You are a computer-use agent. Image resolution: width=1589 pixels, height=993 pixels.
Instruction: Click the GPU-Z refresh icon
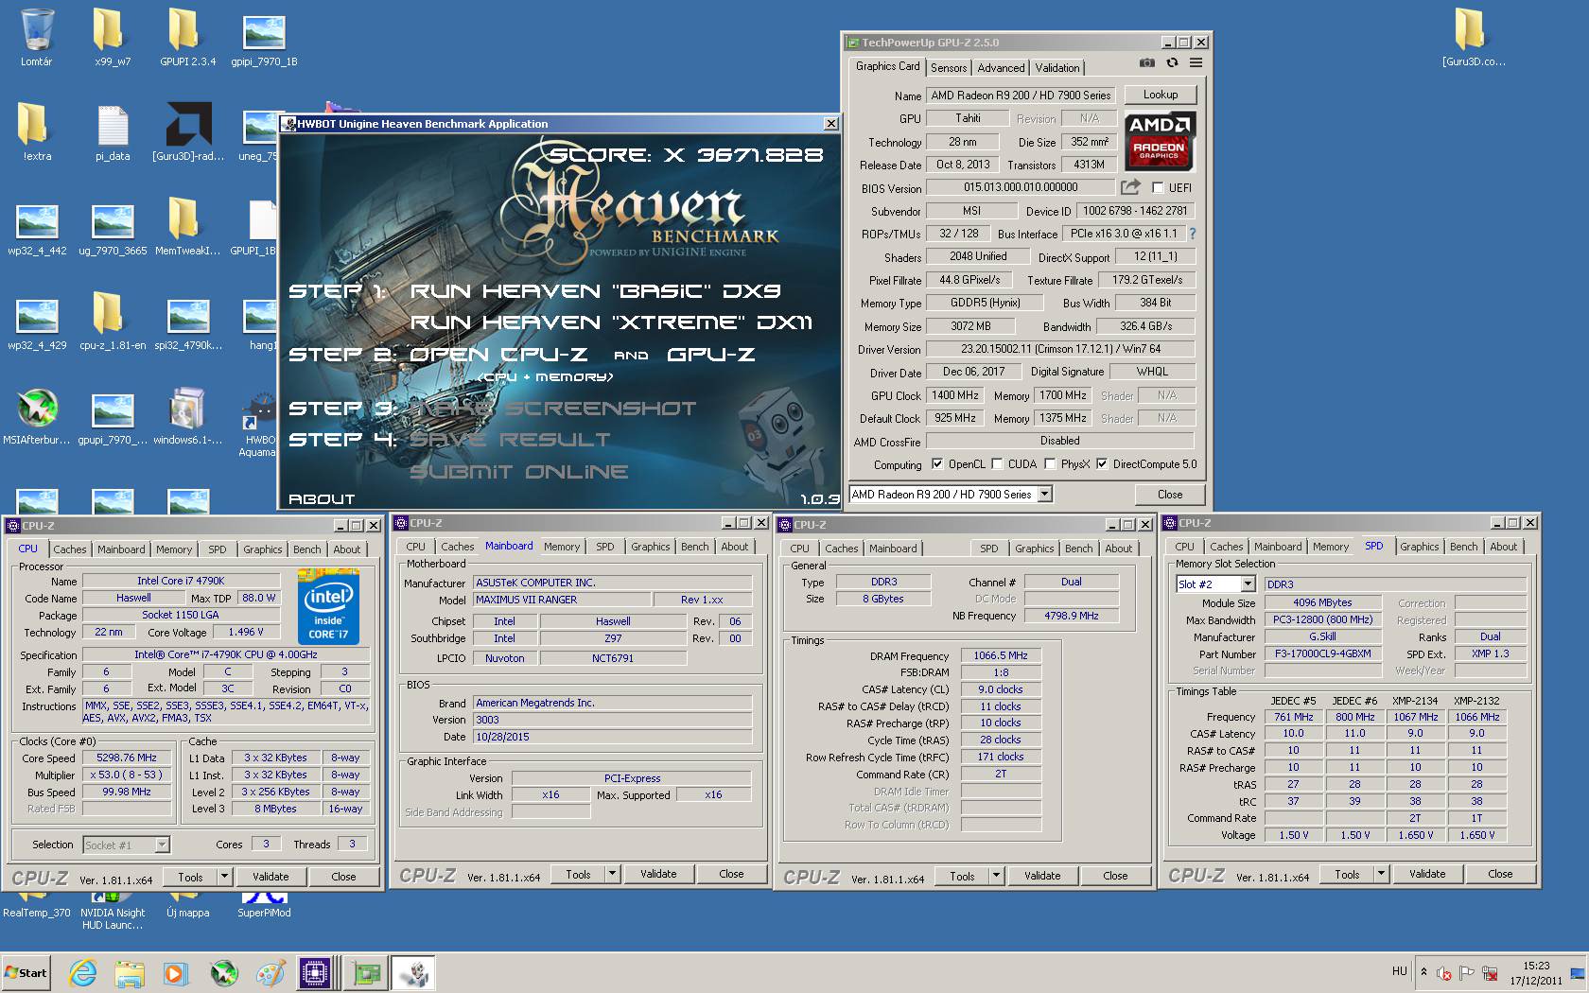click(x=1172, y=62)
